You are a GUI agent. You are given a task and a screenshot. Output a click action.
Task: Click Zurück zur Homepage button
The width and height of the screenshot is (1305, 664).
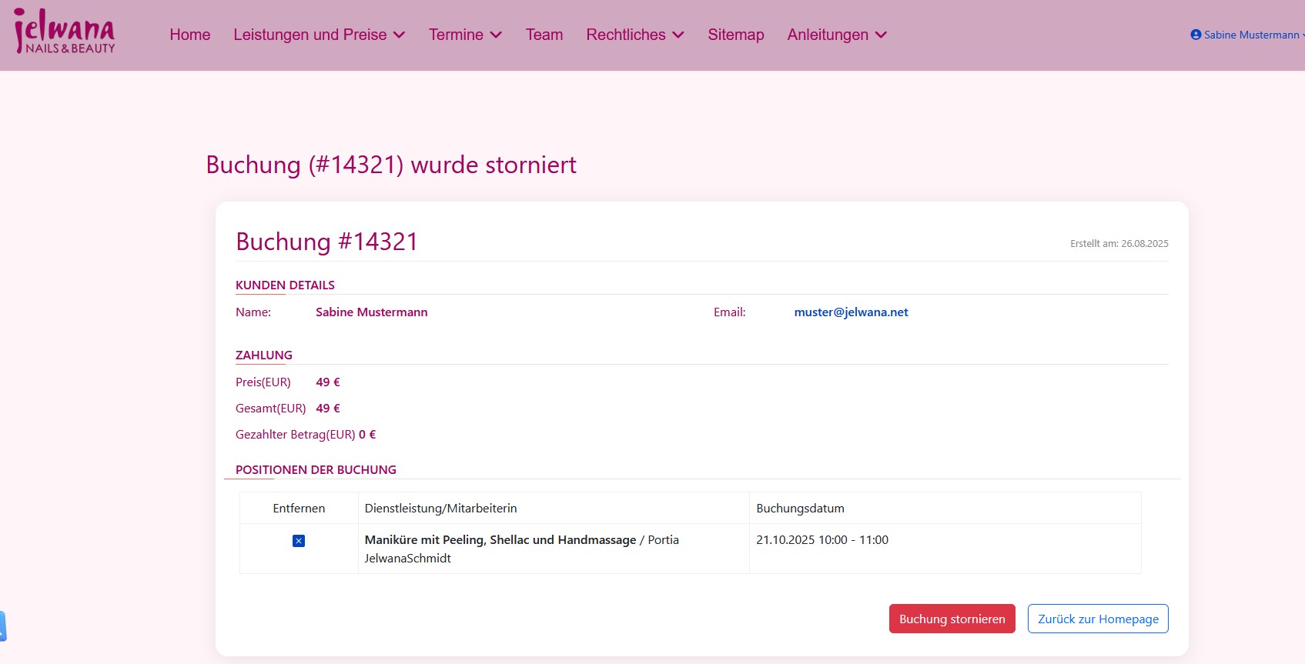pyautogui.click(x=1097, y=619)
